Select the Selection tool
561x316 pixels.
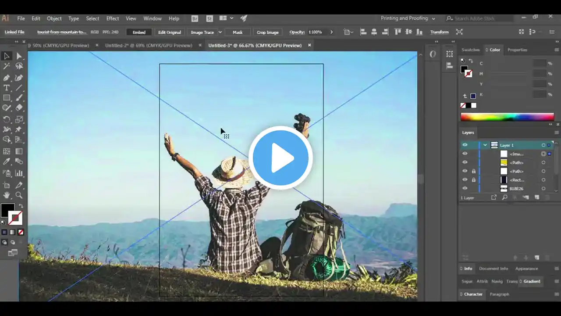pos(7,56)
